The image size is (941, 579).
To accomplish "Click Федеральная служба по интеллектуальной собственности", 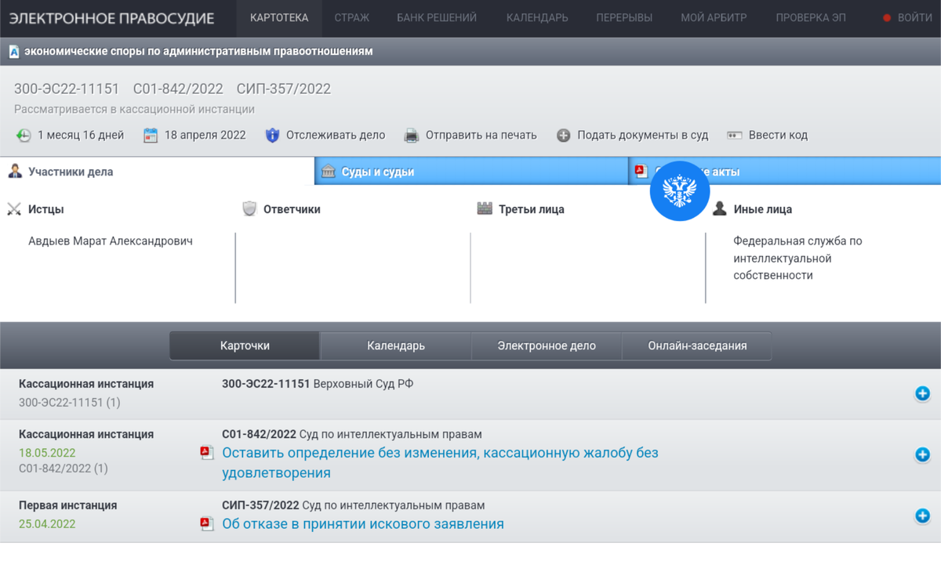I will pyautogui.click(x=797, y=259).
